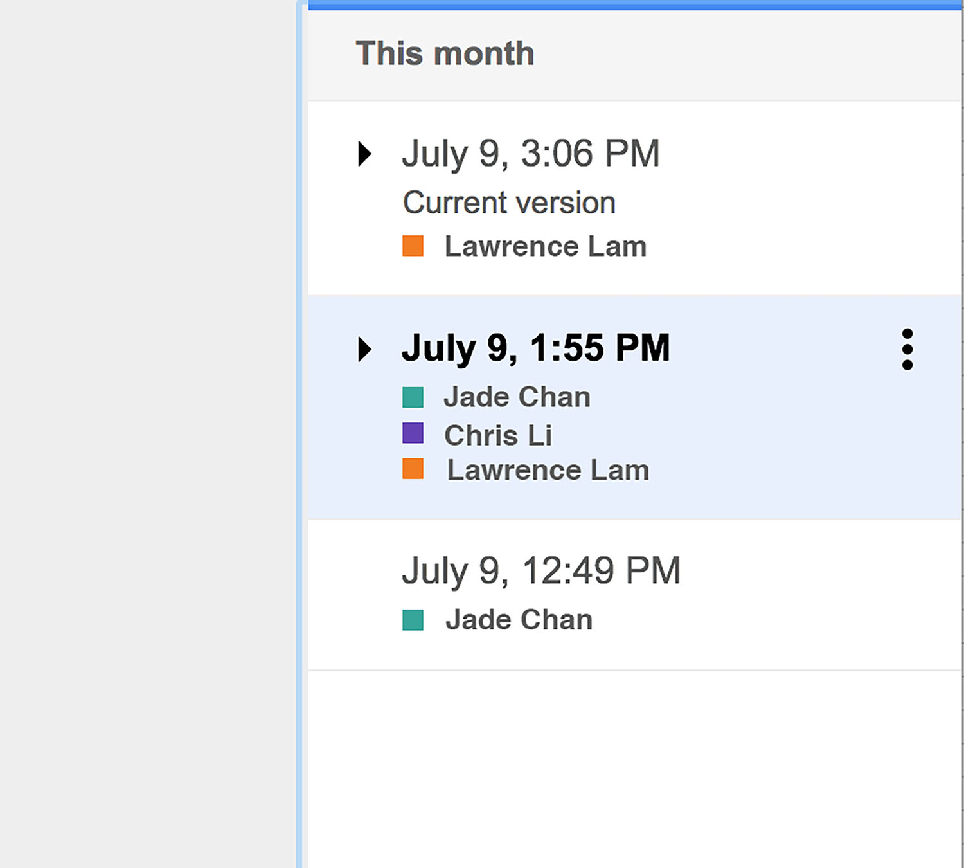Click empty area below version list
Viewport: 964px width, 868px height.
click(x=634, y=768)
